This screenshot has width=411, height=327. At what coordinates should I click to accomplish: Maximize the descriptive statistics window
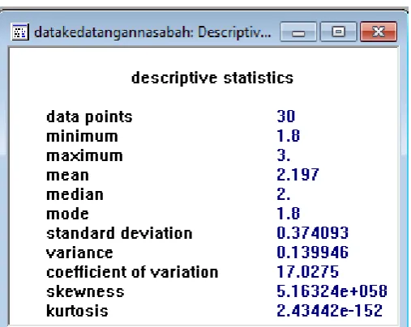click(x=338, y=32)
